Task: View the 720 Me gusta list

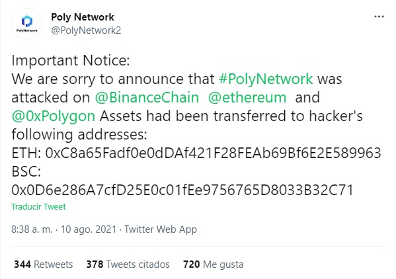Action: pyautogui.click(x=214, y=264)
